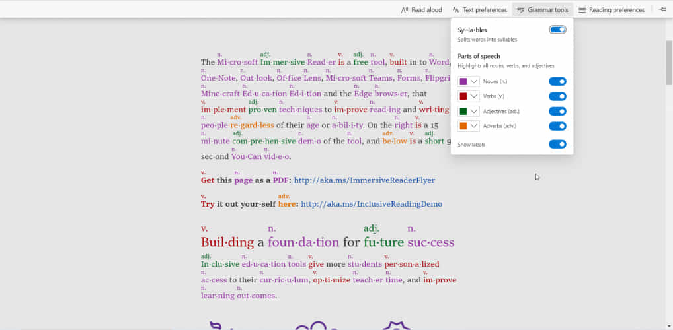Image resolution: width=673 pixels, height=330 pixels.
Task: Open the aka.ms/ImmersiveReaderFlyer link
Action: click(364, 180)
